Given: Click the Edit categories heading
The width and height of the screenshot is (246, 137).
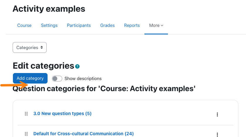Looking at the screenshot, I should [43, 66].
